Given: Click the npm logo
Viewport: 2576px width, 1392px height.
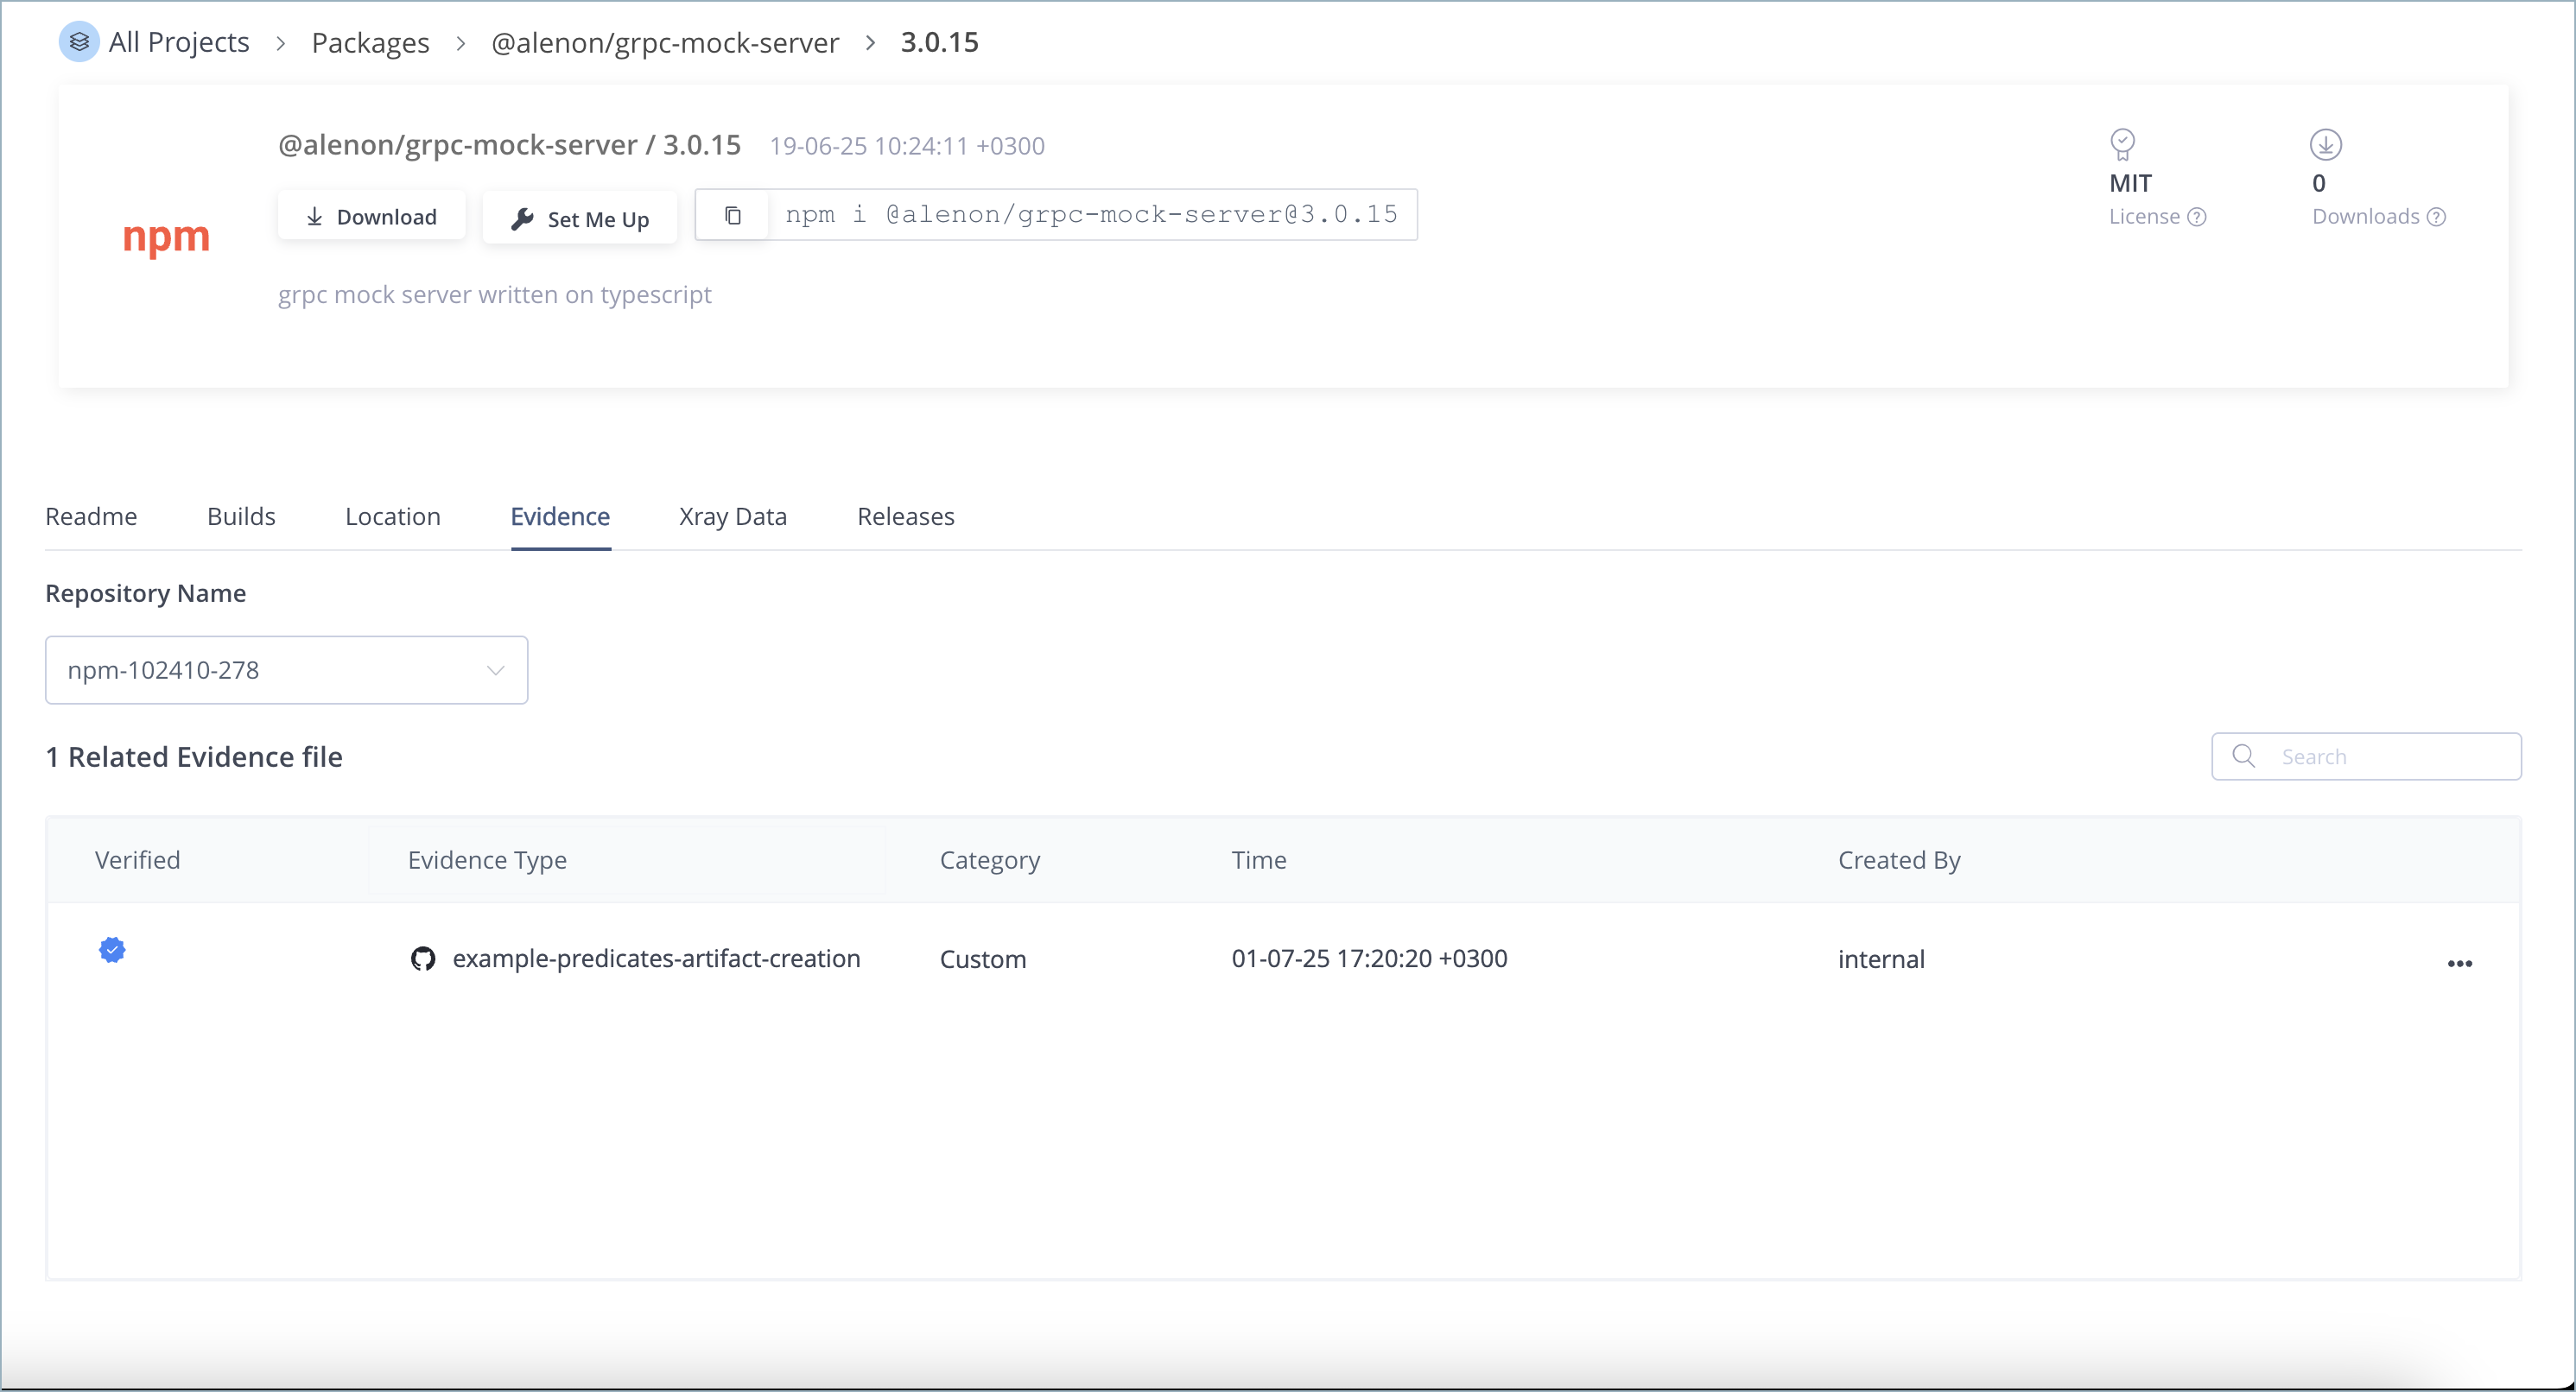Looking at the screenshot, I should 166,237.
